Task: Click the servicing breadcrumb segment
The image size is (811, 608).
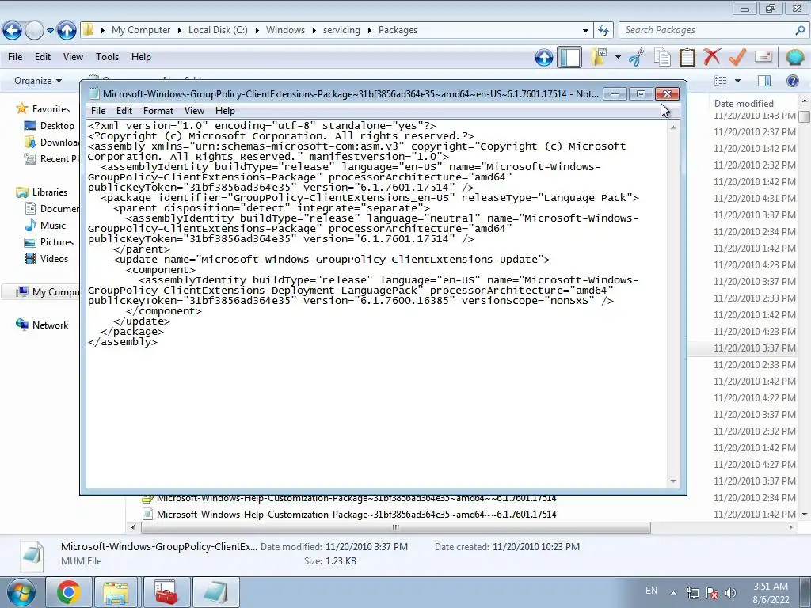Action: click(341, 30)
